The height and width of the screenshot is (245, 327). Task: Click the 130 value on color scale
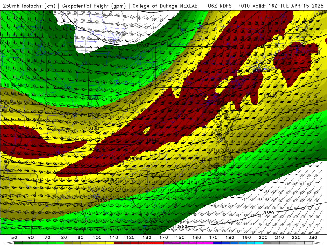click(x=147, y=238)
